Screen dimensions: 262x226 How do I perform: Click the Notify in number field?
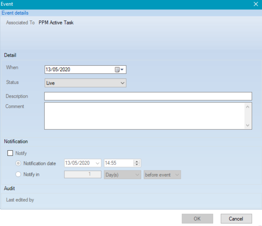[x=83, y=175]
